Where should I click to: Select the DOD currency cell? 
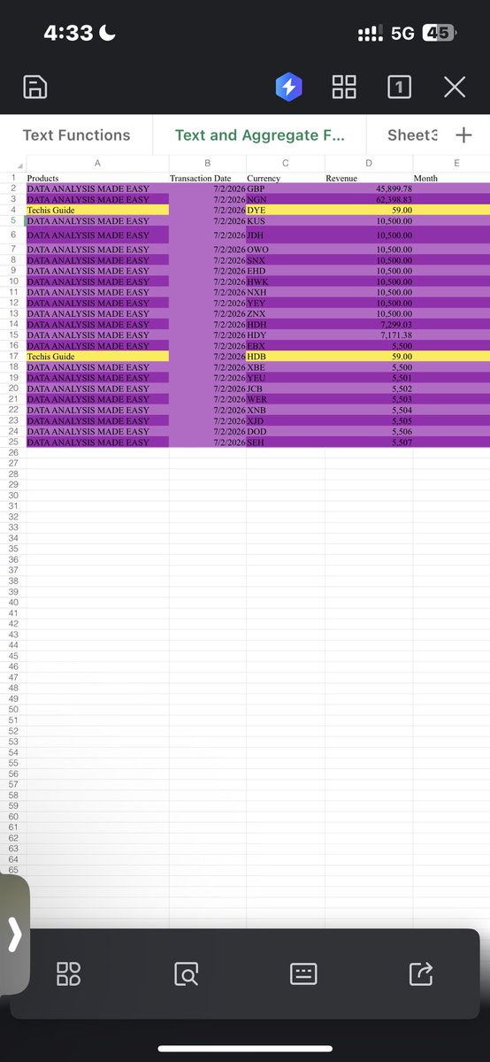pyautogui.click(x=286, y=431)
